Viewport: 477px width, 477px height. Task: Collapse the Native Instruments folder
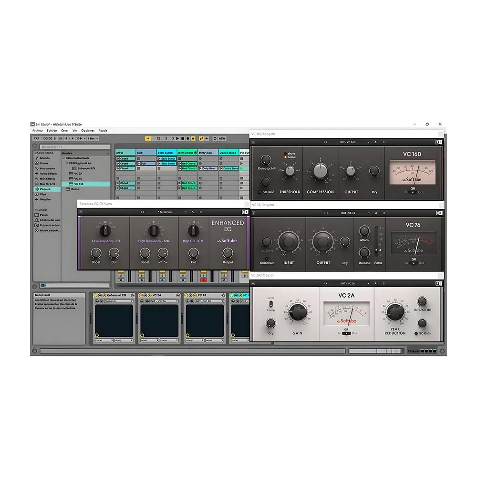point(64,158)
